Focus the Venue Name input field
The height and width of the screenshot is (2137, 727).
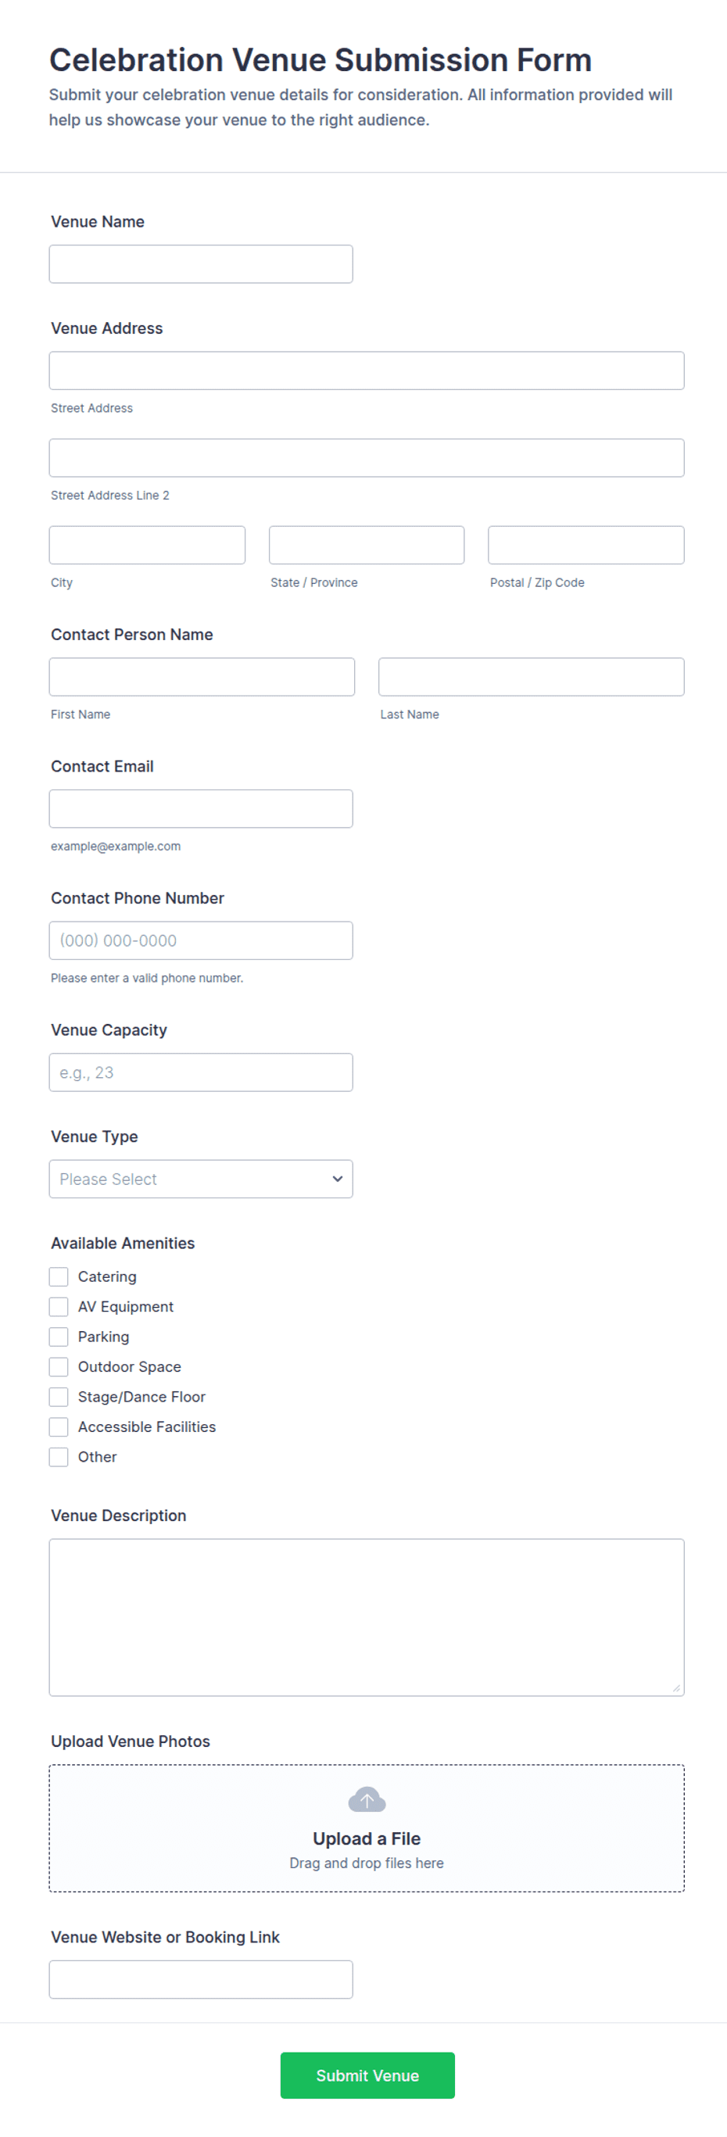point(201,264)
